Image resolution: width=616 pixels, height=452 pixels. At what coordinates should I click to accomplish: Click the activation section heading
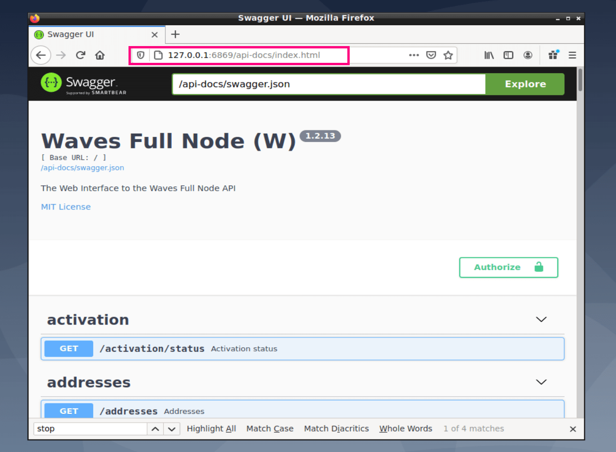click(88, 320)
